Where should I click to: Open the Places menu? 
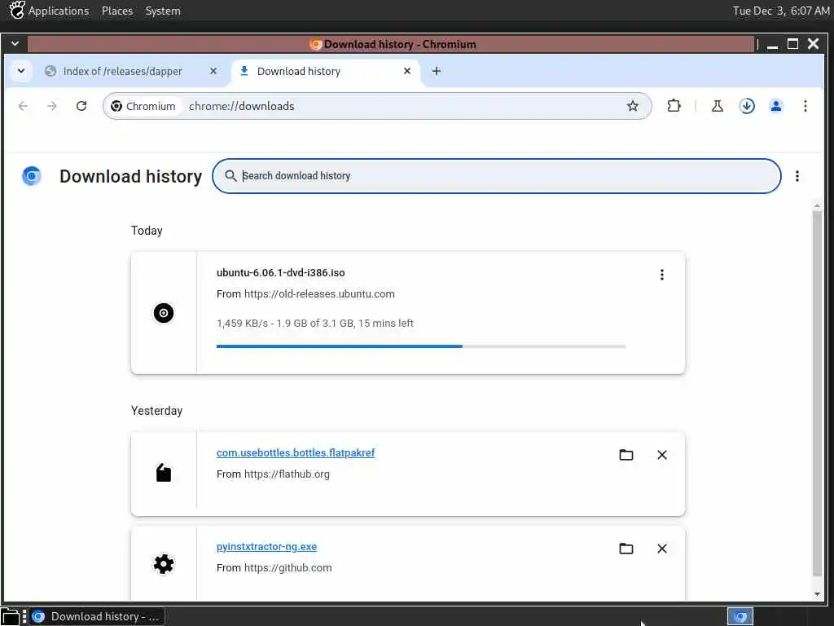(117, 11)
